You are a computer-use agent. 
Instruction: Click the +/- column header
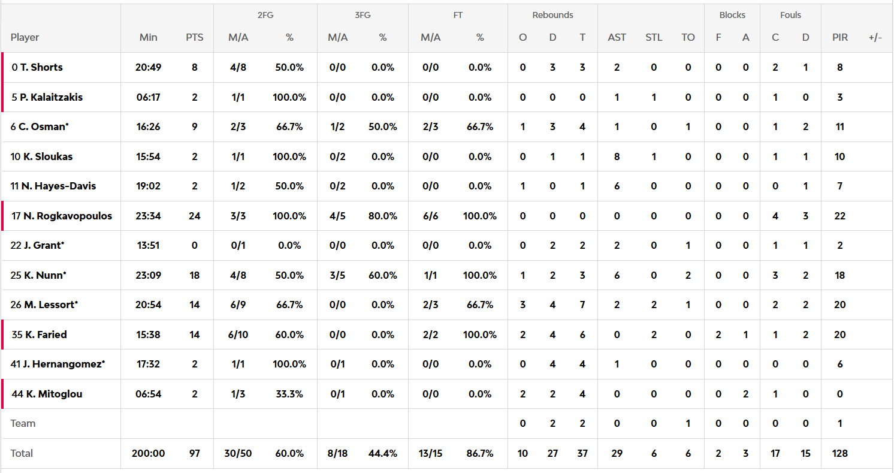point(875,37)
